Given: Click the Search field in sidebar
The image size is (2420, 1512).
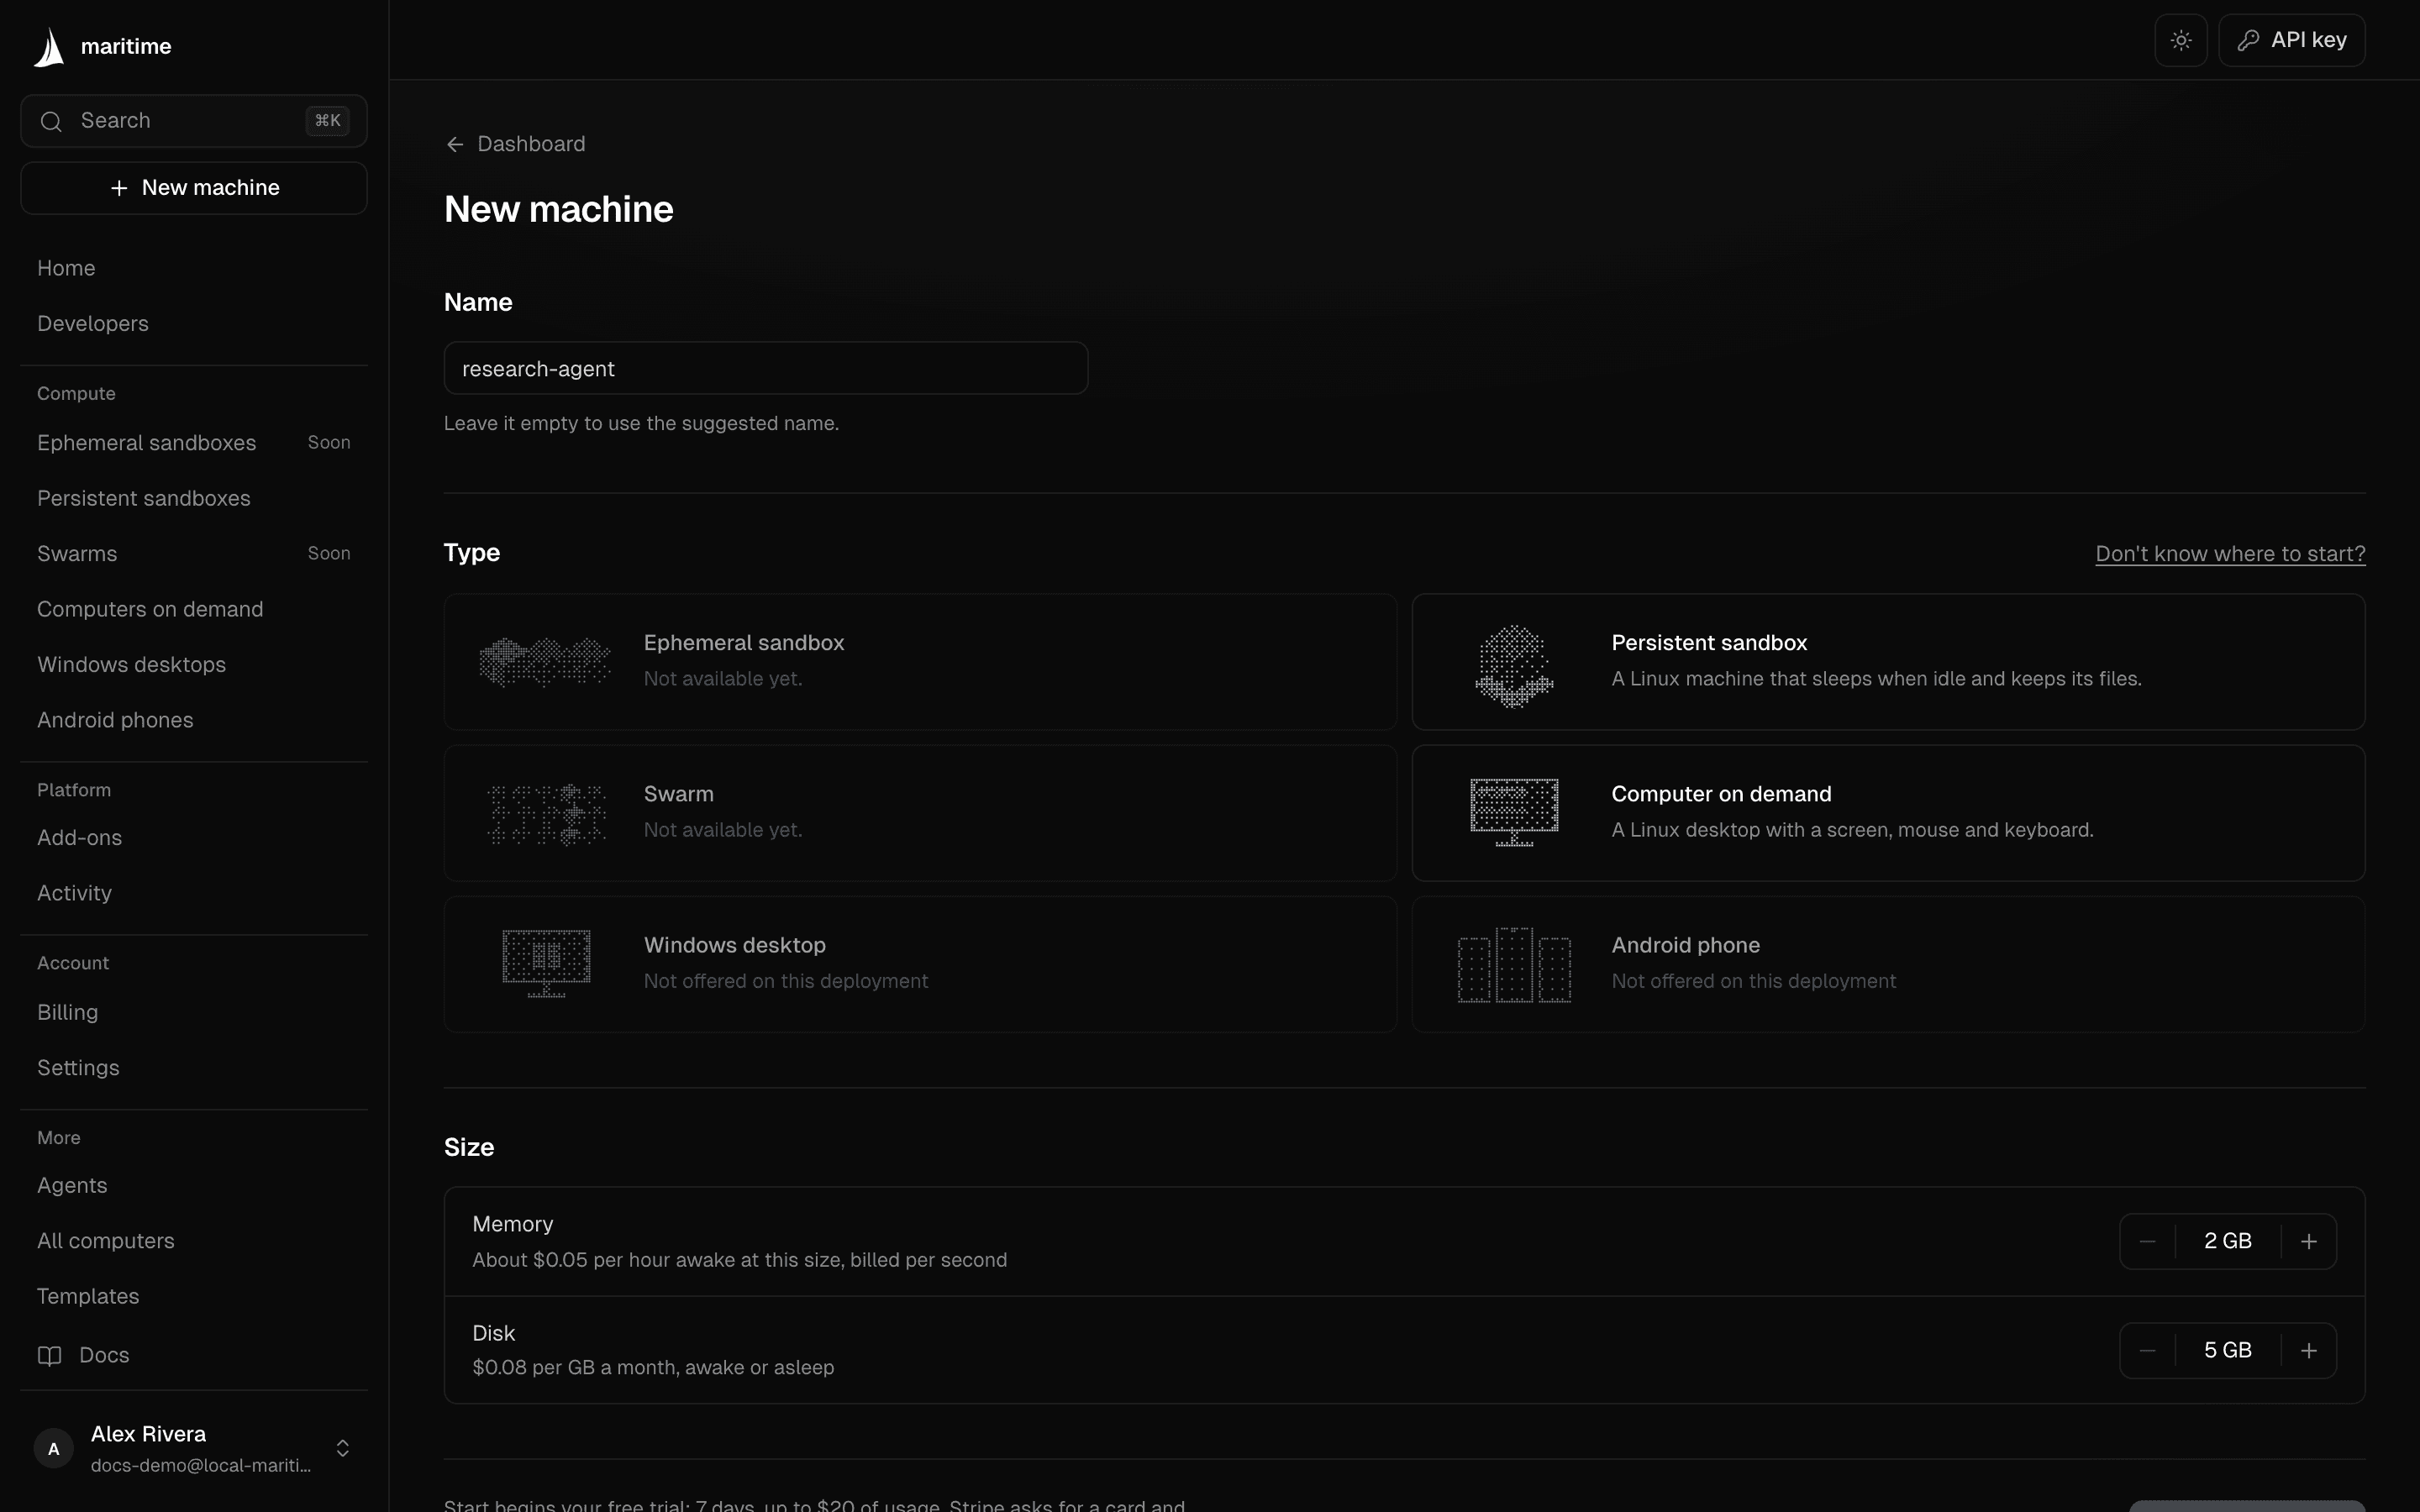Looking at the screenshot, I should pyautogui.click(x=194, y=121).
